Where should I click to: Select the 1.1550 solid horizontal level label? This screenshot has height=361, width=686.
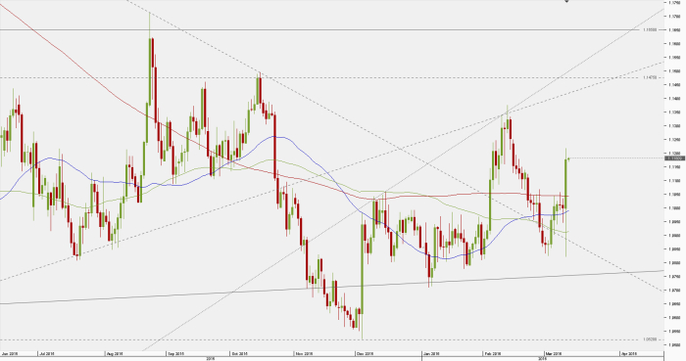click(x=650, y=29)
